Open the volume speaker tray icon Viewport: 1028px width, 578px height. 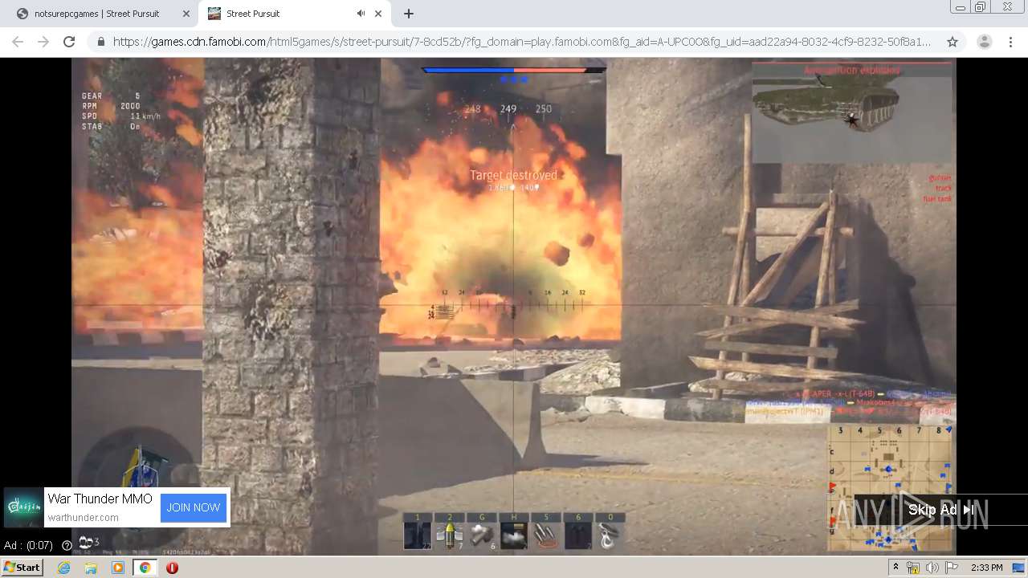[x=932, y=568]
